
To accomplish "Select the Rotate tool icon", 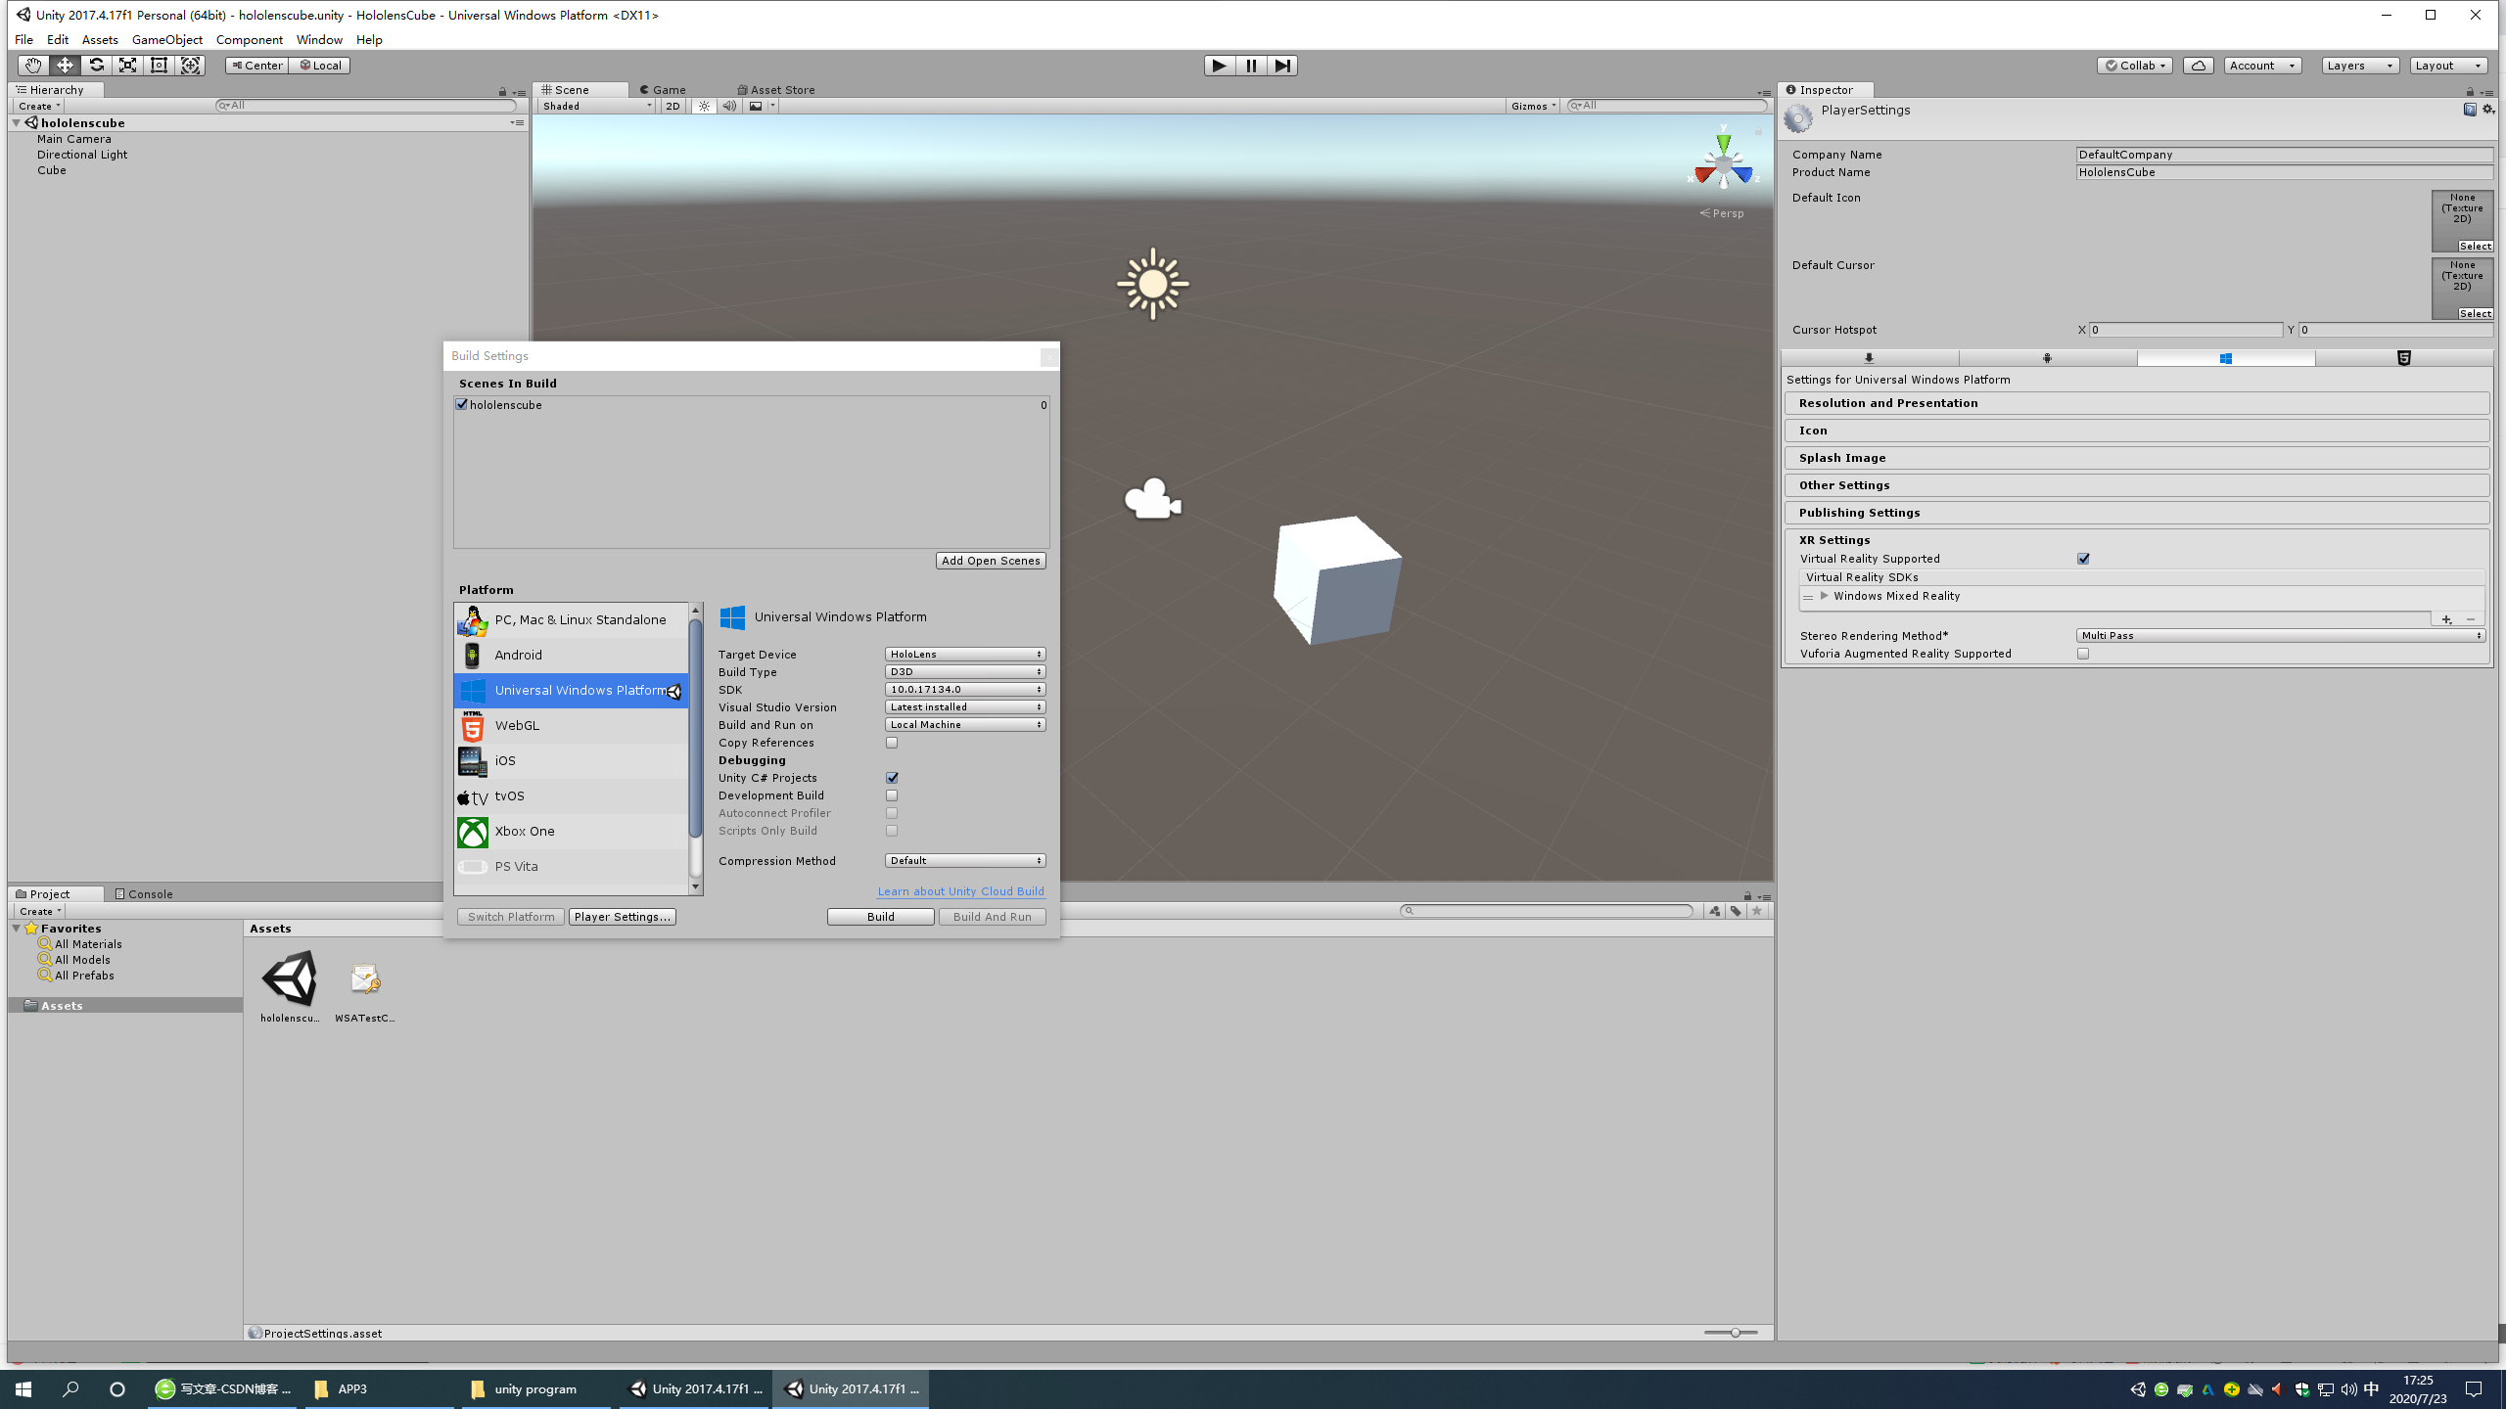I will pyautogui.click(x=96, y=66).
